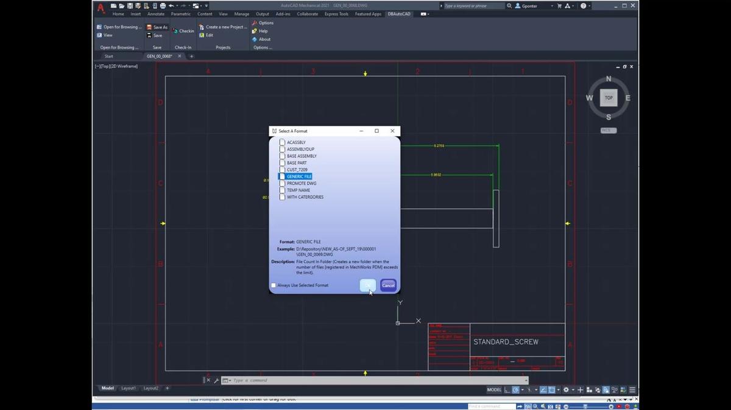Open the help question mark dropdown

tap(585, 6)
